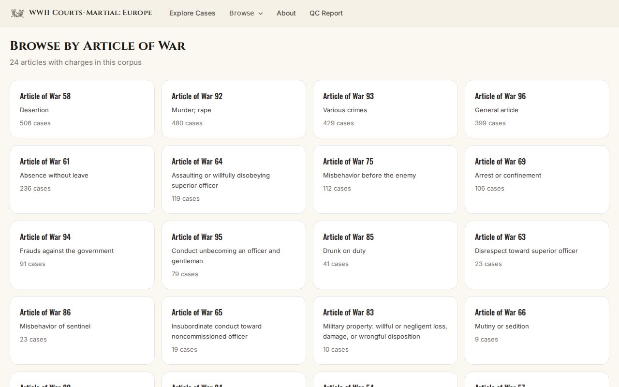This screenshot has width=619, height=387.
Task: Click the "91 cases" count text
Action: point(32,264)
